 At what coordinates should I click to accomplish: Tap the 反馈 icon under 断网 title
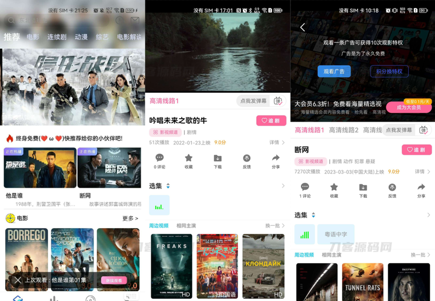coord(392,190)
